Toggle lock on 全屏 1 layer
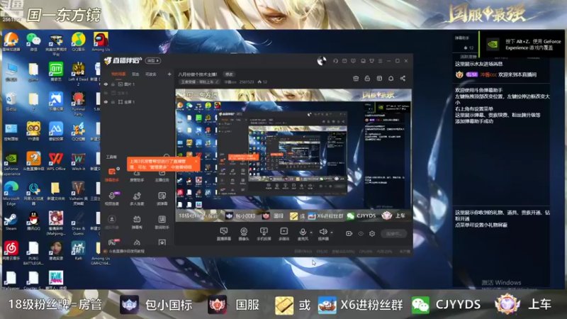Image resolution: width=567 pixels, height=319 pixels. (113, 102)
